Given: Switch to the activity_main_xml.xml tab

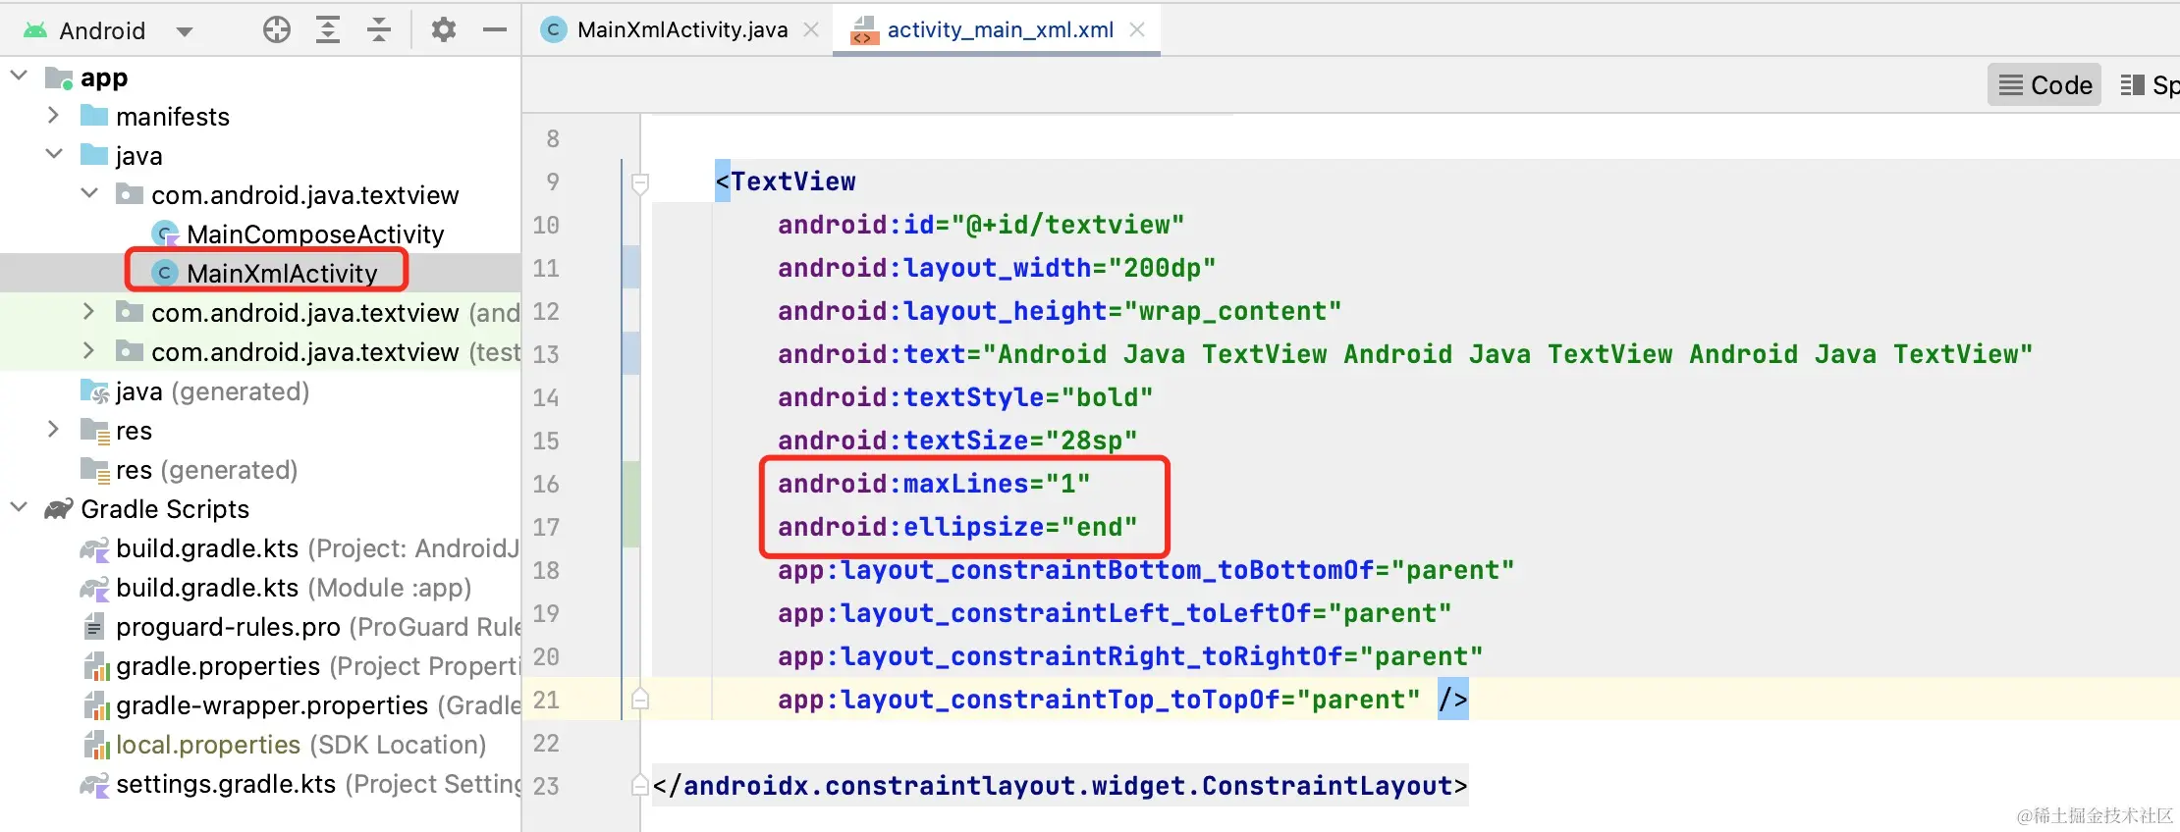Looking at the screenshot, I should [x=1000, y=30].
